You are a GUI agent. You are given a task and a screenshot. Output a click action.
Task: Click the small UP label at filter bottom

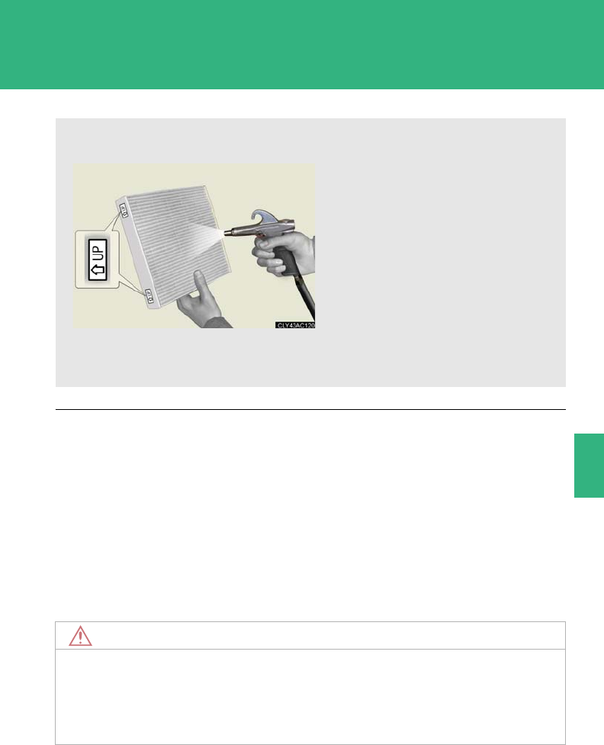click(x=149, y=296)
